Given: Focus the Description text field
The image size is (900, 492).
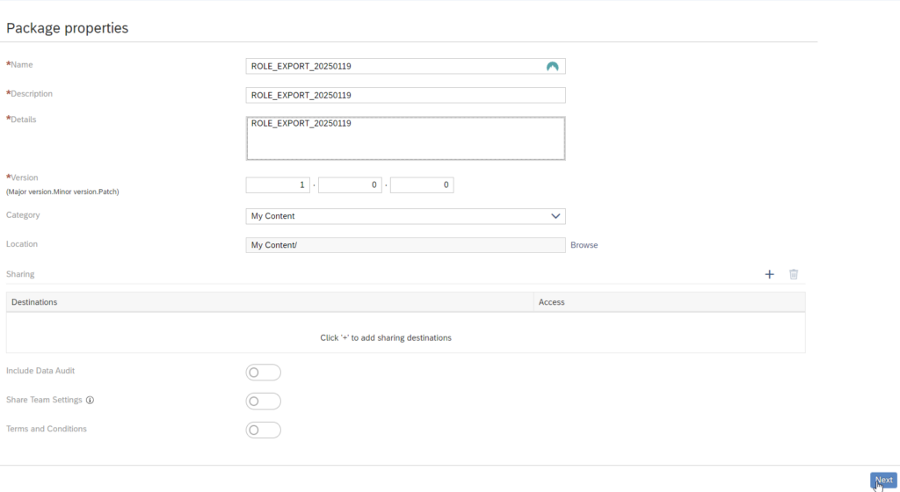Looking at the screenshot, I should coord(405,95).
